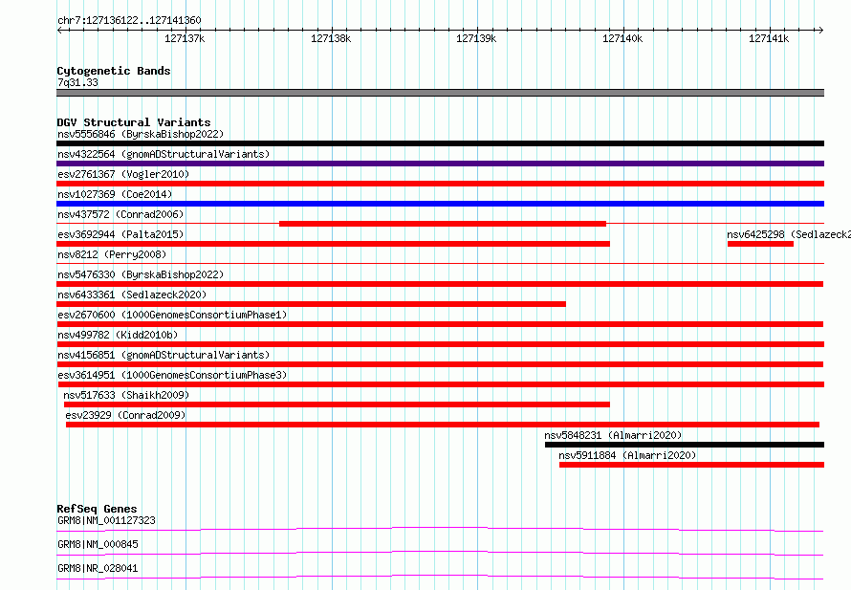The width and height of the screenshot is (851, 590).
Task: Click the 127139k ruler tick label
Action: click(x=476, y=38)
